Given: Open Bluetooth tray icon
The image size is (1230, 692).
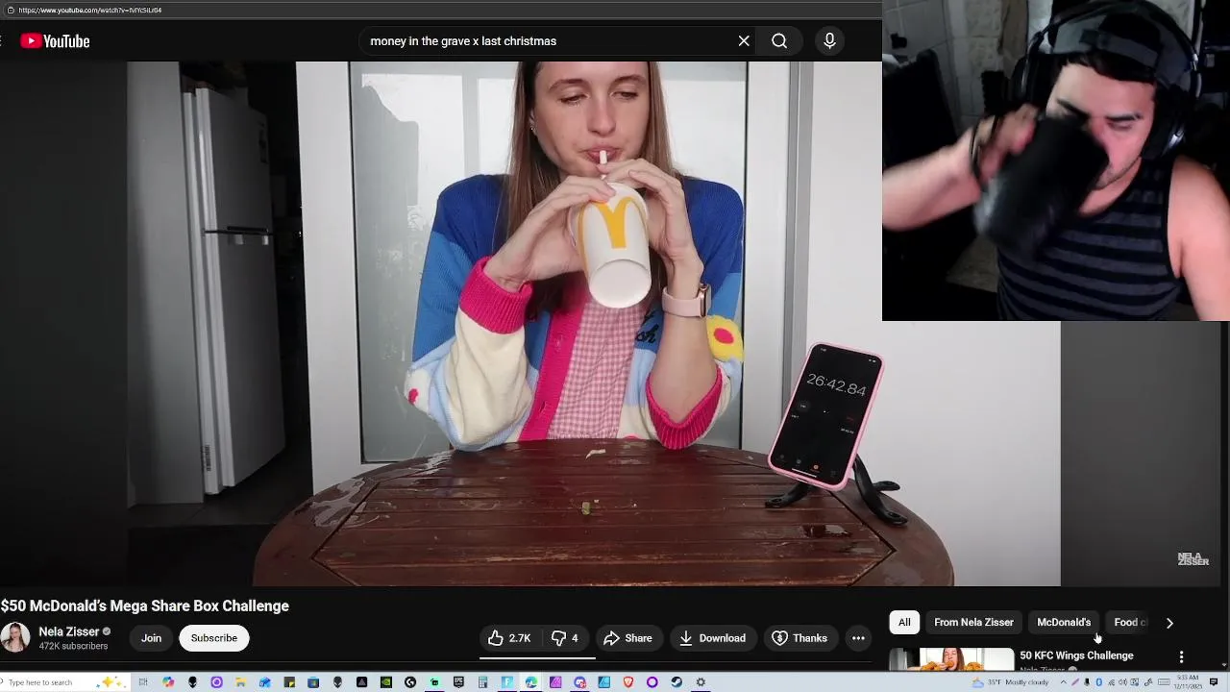Looking at the screenshot, I should click(1098, 682).
